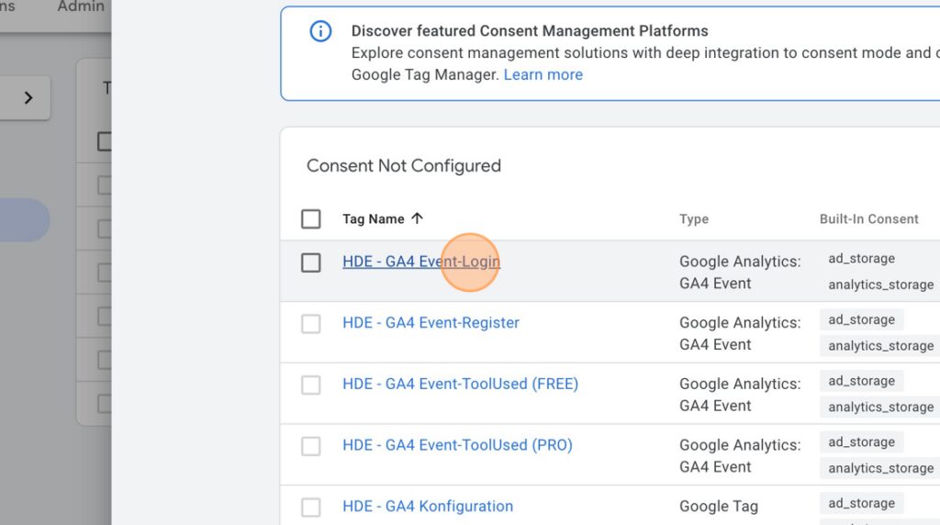Open the Learn more link
Viewport: 940px width, 525px height.
point(543,74)
